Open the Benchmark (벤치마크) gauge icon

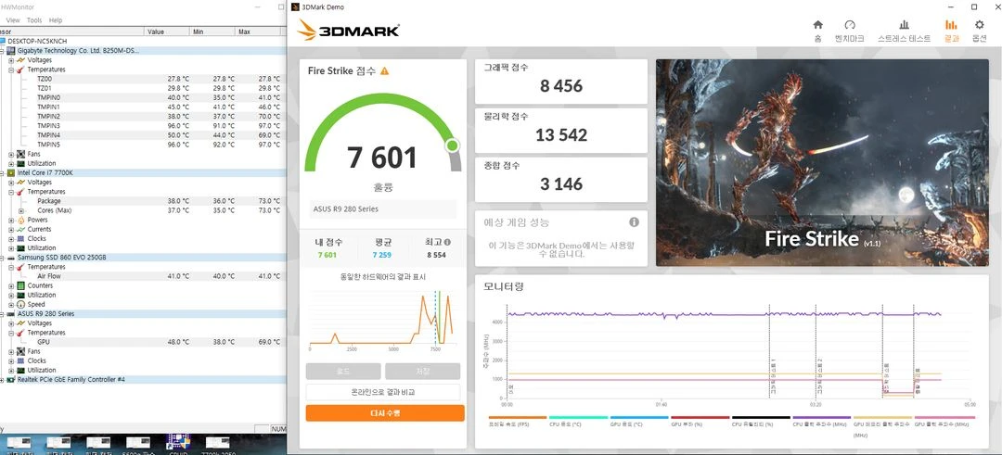click(x=849, y=25)
